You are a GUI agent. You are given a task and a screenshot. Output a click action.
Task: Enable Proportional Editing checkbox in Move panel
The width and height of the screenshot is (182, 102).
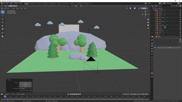(31, 91)
